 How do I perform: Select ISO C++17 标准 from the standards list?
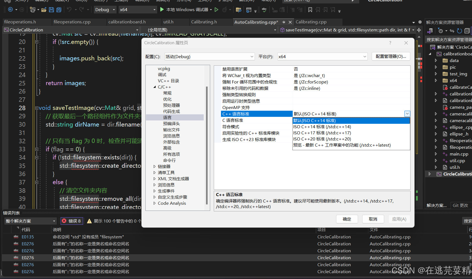pyautogui.click(x=322, y=133)
